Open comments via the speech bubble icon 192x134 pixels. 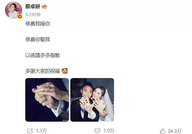pos(97,131)
